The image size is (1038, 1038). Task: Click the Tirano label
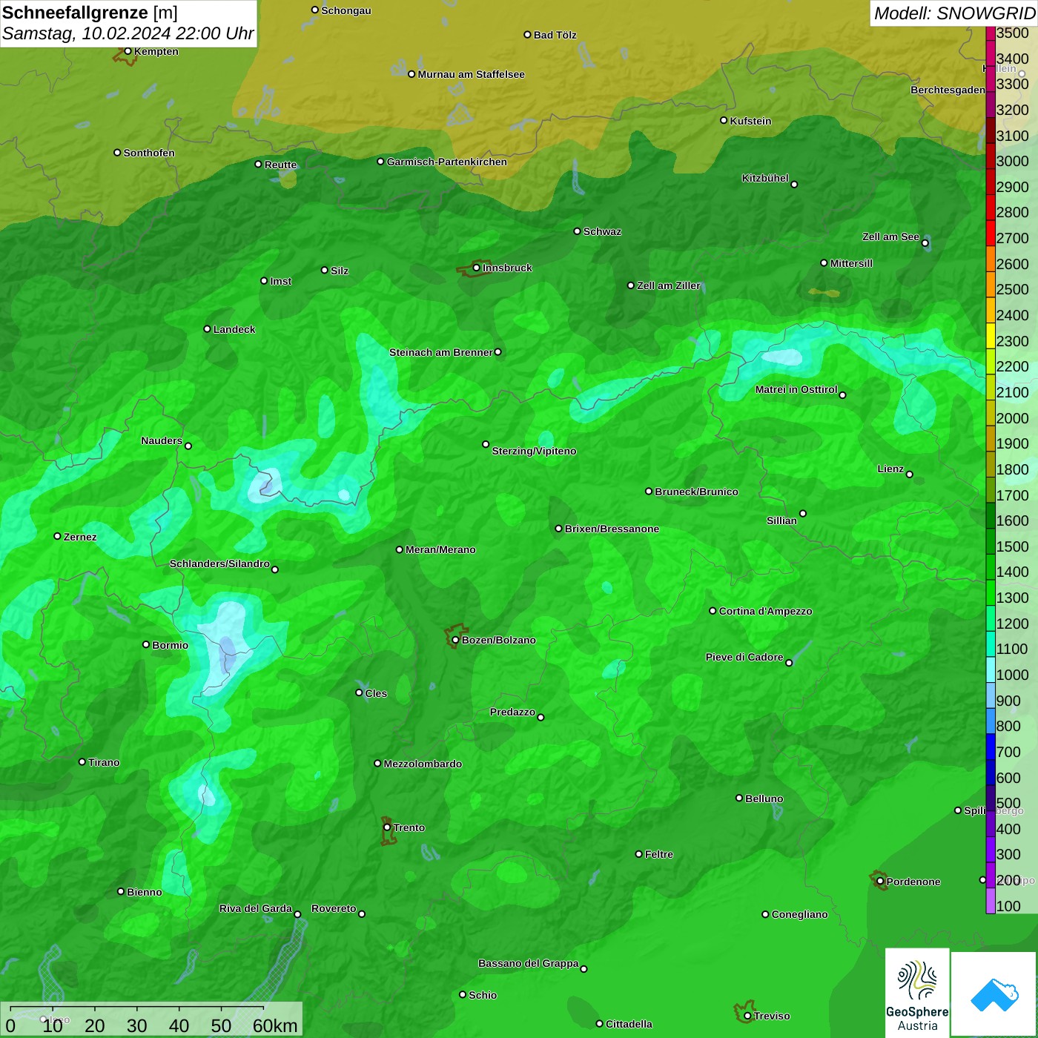pos(104,762)
